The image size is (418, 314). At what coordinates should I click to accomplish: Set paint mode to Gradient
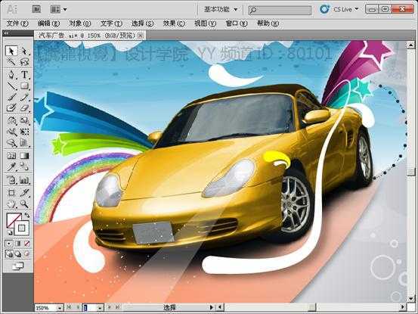tap(18, 244)
